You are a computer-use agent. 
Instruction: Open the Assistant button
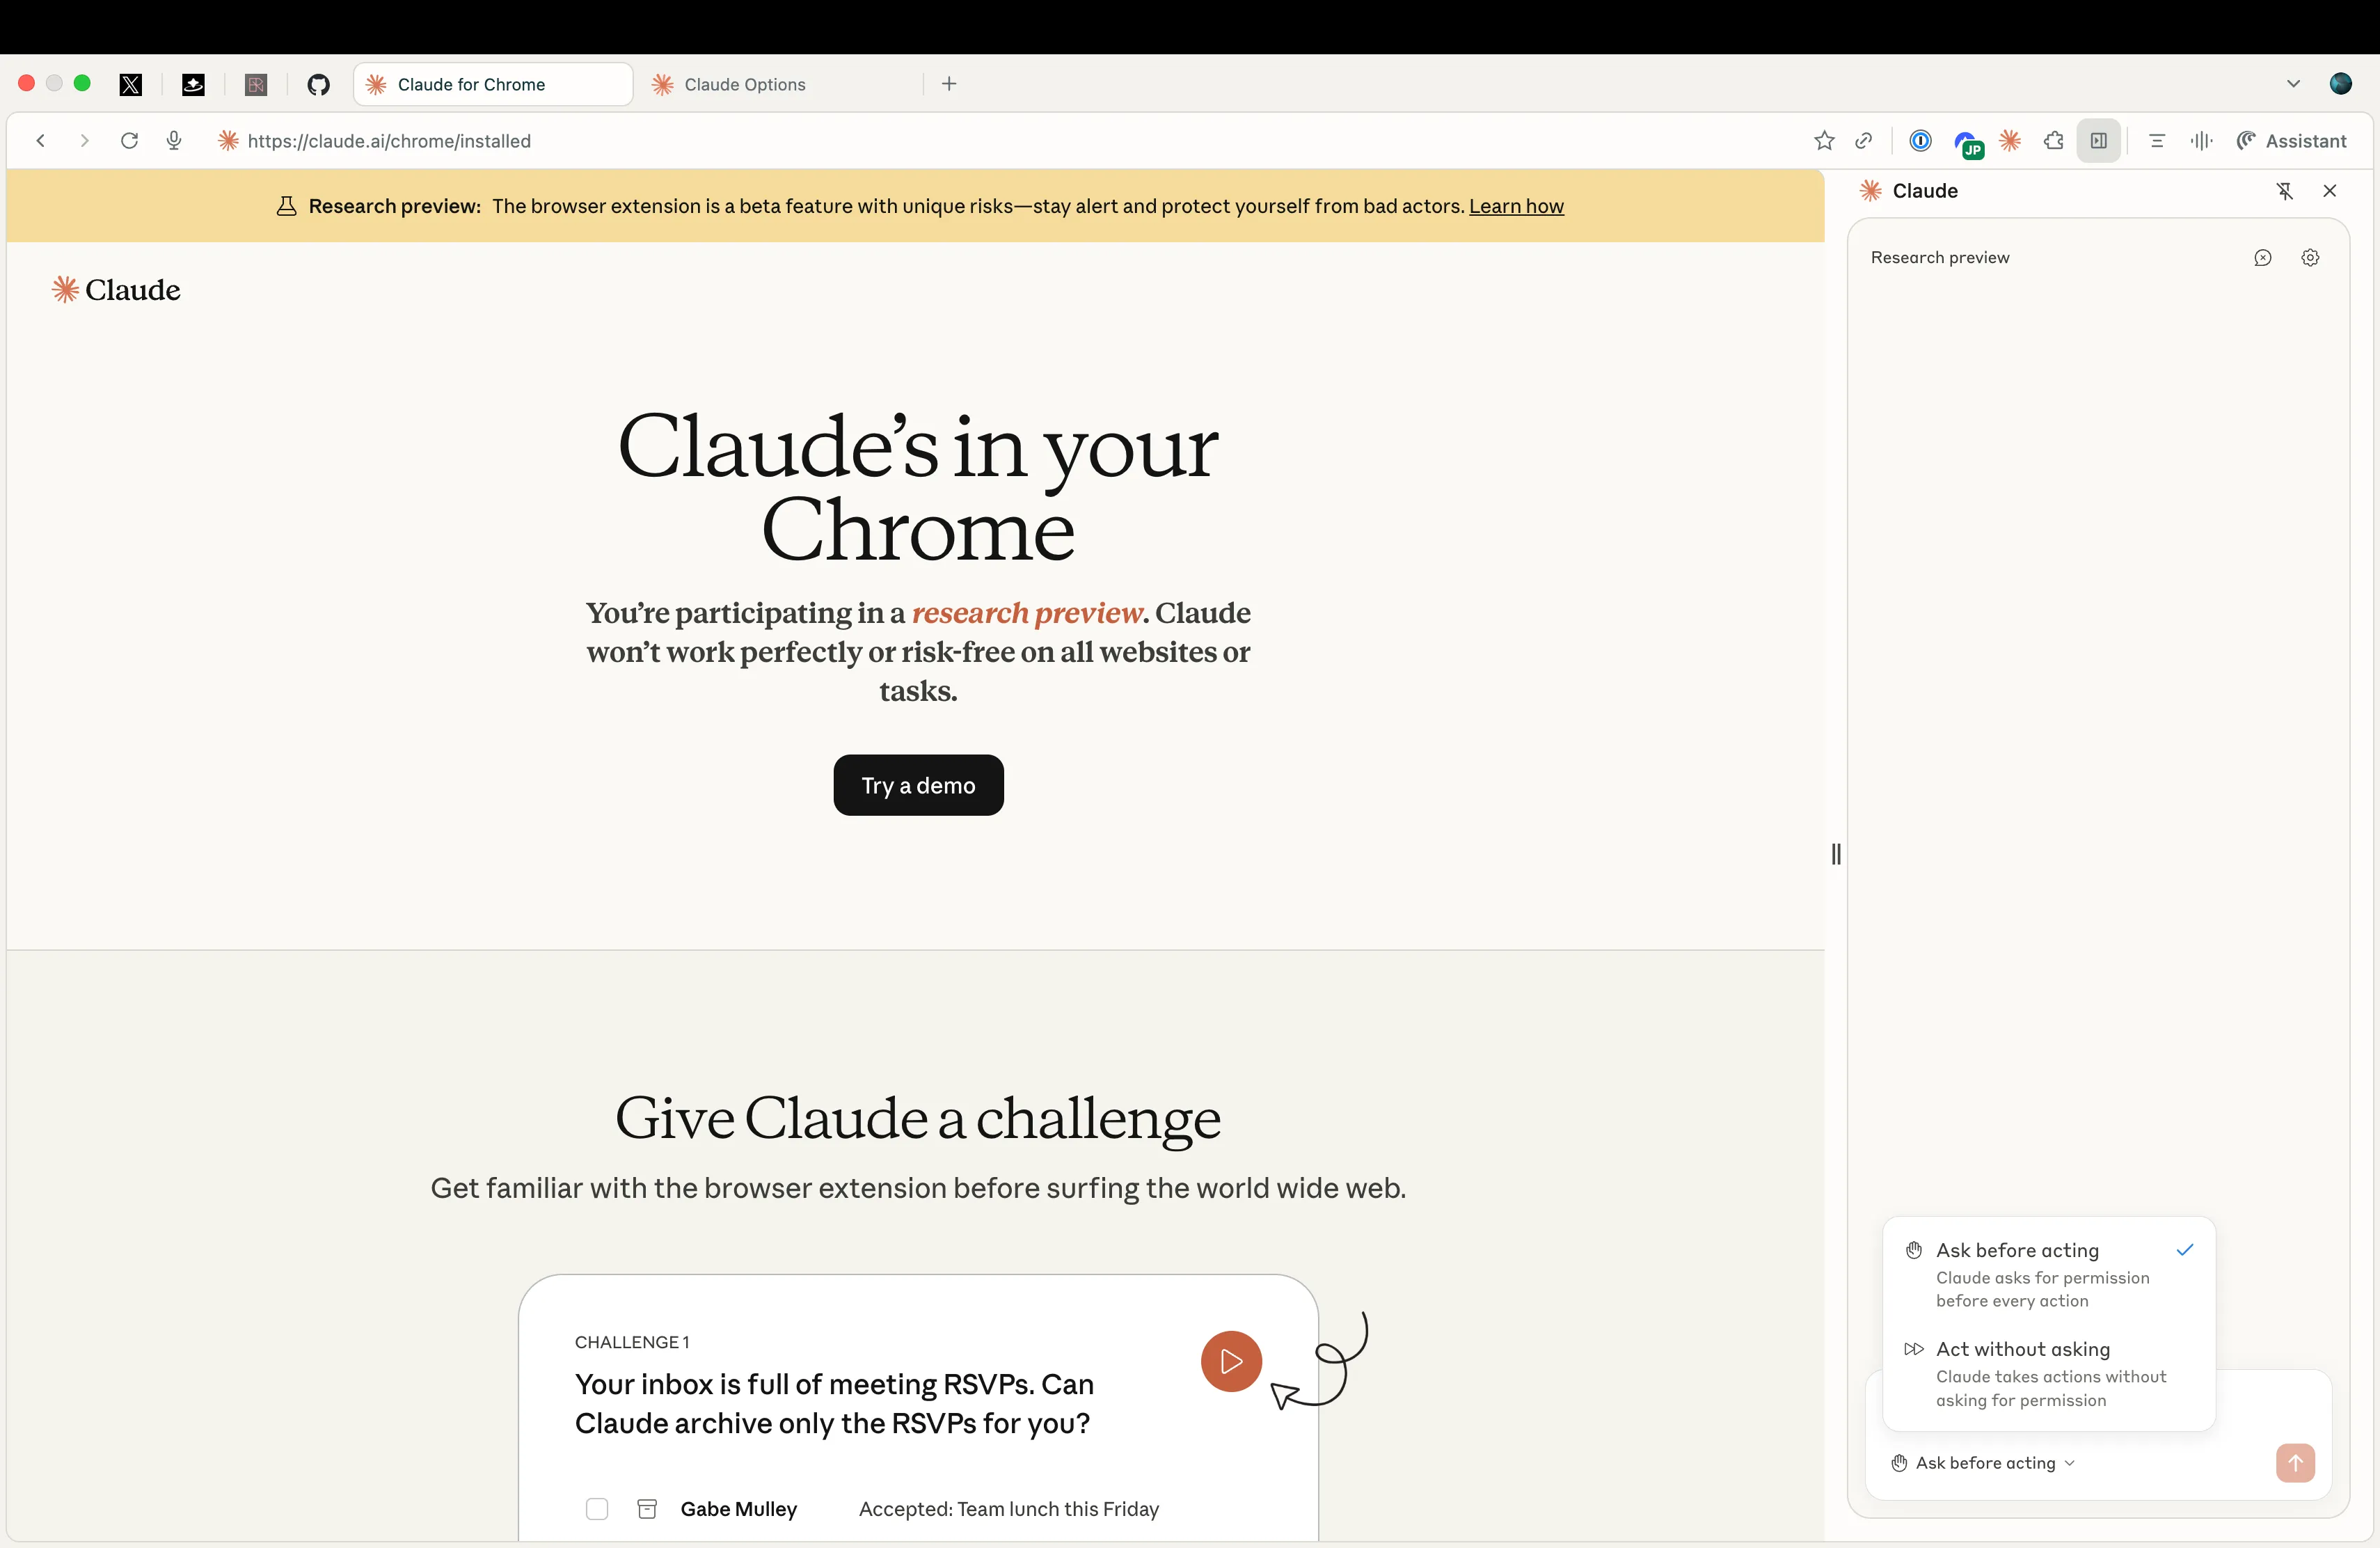(2291, 141)
